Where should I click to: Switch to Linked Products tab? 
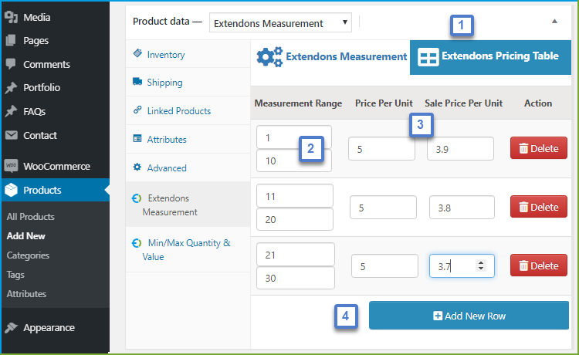(179, 110)
